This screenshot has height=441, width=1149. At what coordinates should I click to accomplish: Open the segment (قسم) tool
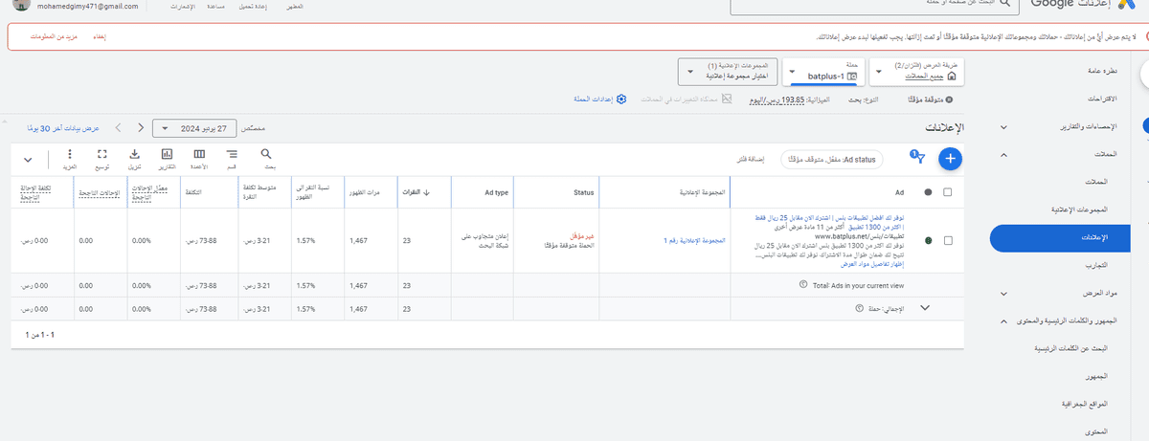[x=232, y=158]
